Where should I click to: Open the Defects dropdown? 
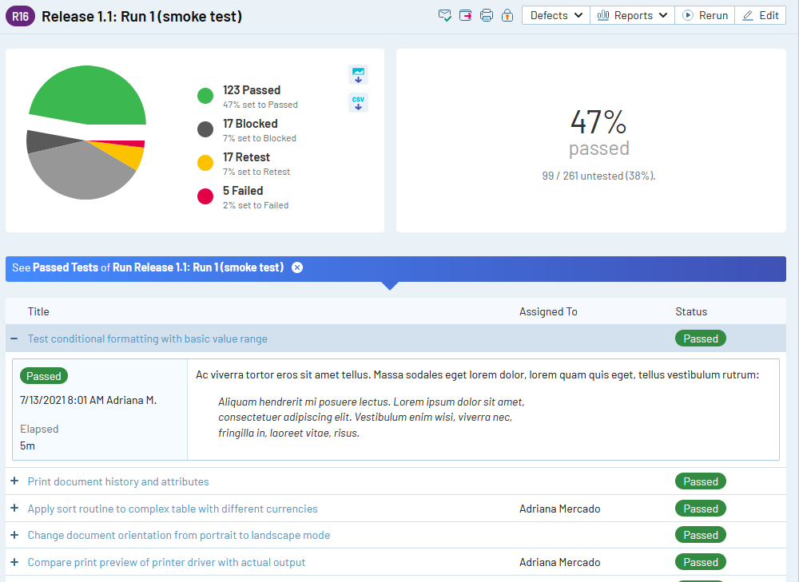click(x=556, y=15)
